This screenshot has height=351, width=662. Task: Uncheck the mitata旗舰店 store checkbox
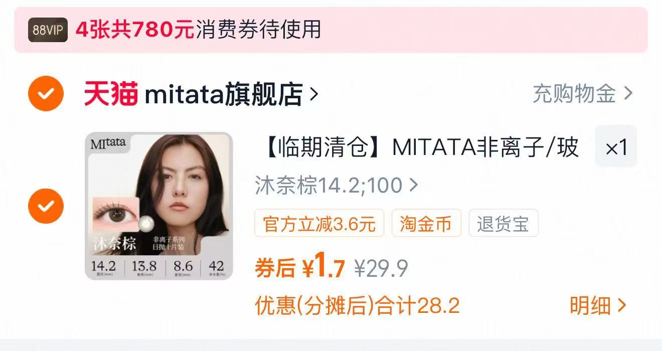click(46, 93)
